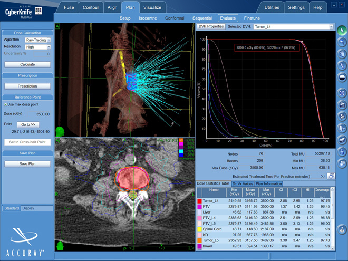This screenshot has height=261, width=348.
Task: Click the slice position slider showing 173
Action: [161, 248]
